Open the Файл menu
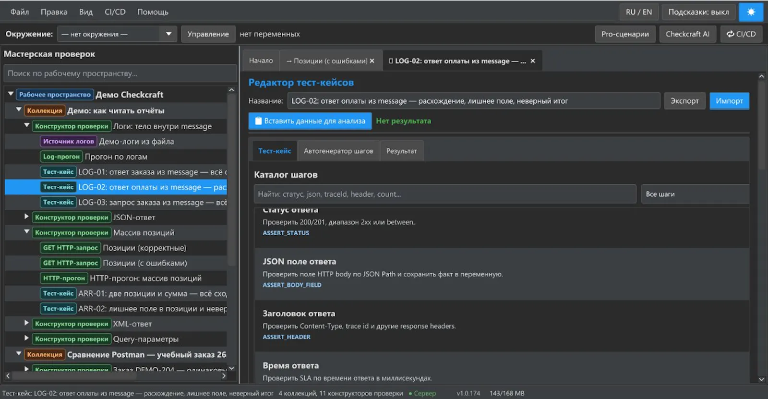This screenshot has height=399, width=768. (20, 12)
